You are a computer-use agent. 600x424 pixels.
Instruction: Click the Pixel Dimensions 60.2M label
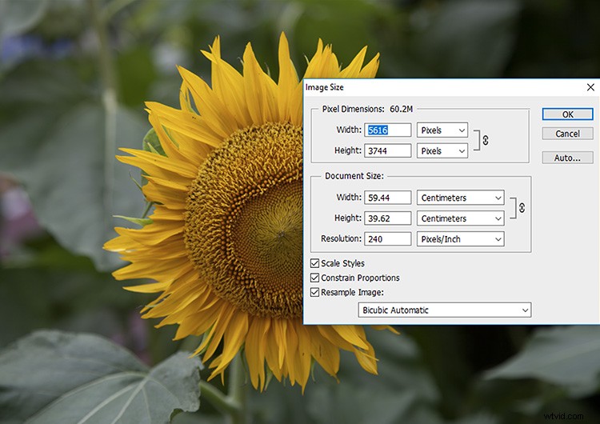click(367, 109)
